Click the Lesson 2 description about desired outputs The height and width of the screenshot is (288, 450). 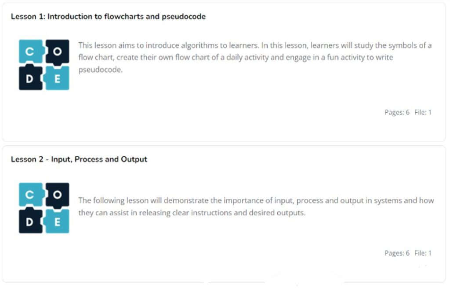coord(256,207)
